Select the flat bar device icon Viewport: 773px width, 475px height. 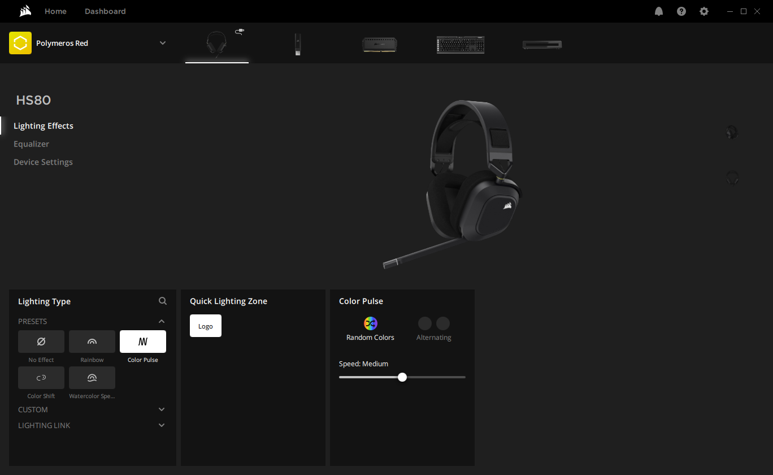pos(542,45)
